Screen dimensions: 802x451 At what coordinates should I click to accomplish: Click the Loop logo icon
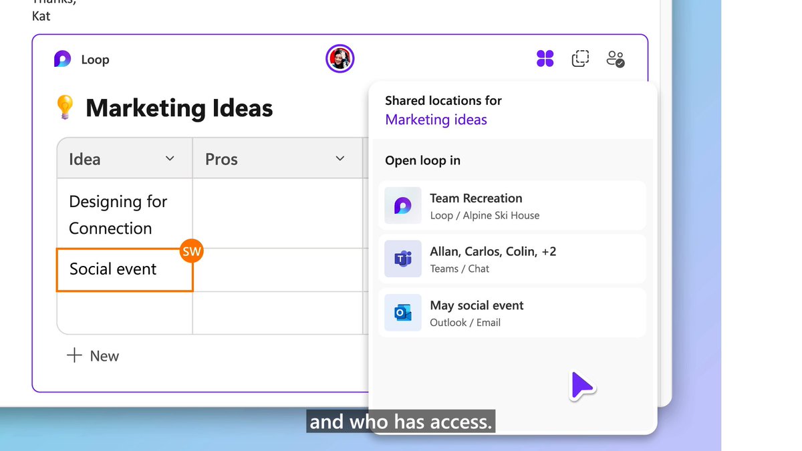tap(63, 59)
